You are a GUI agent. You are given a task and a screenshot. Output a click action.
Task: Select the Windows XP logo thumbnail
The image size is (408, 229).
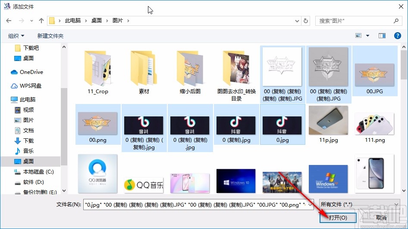[x=328, y=179]
